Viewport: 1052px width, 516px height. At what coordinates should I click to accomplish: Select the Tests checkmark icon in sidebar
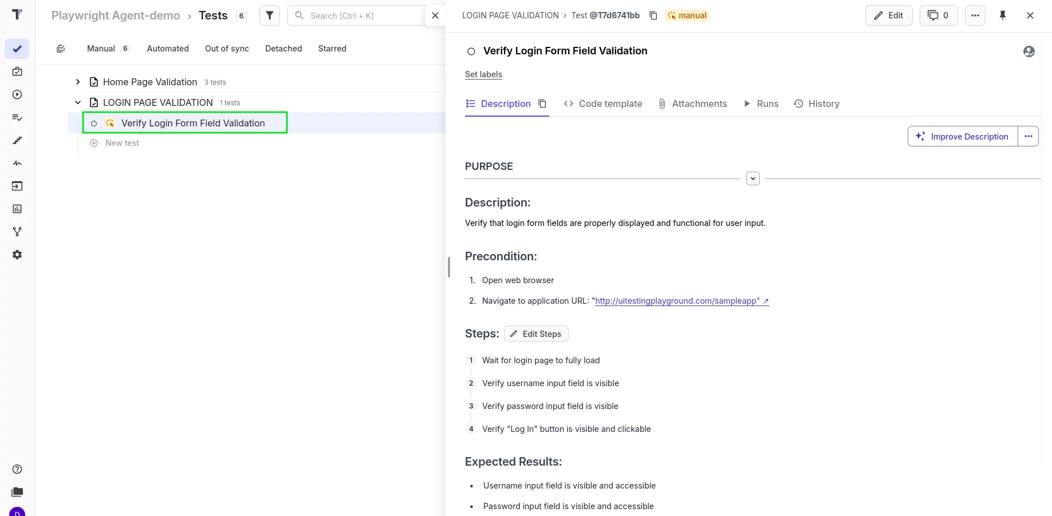pos(17,49)
